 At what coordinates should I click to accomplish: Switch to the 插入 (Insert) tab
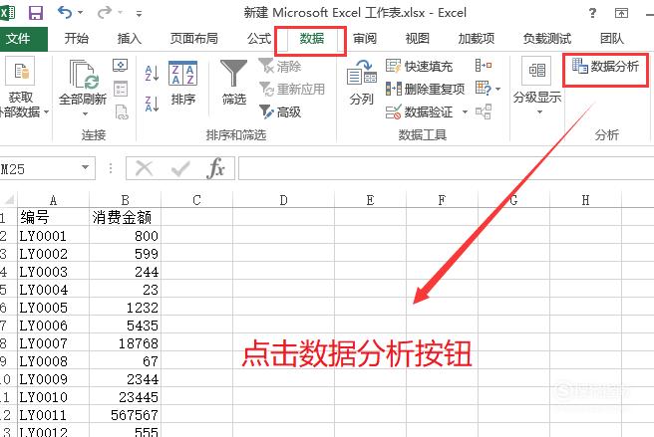point(130,39)
